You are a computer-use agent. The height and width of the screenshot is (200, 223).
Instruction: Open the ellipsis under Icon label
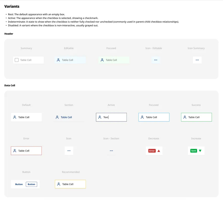tap(69, 151)
